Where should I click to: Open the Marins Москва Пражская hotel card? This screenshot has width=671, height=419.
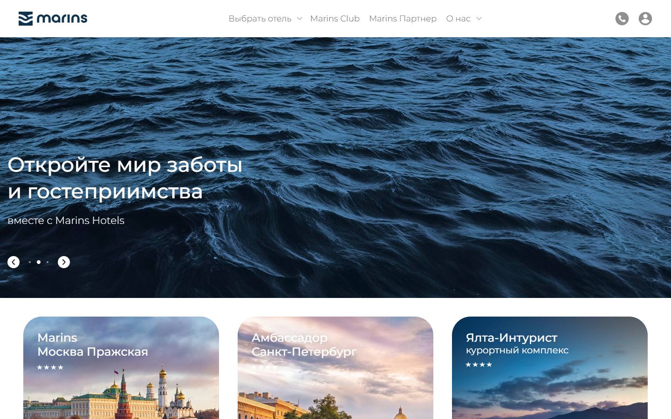[x=121, y=368]
